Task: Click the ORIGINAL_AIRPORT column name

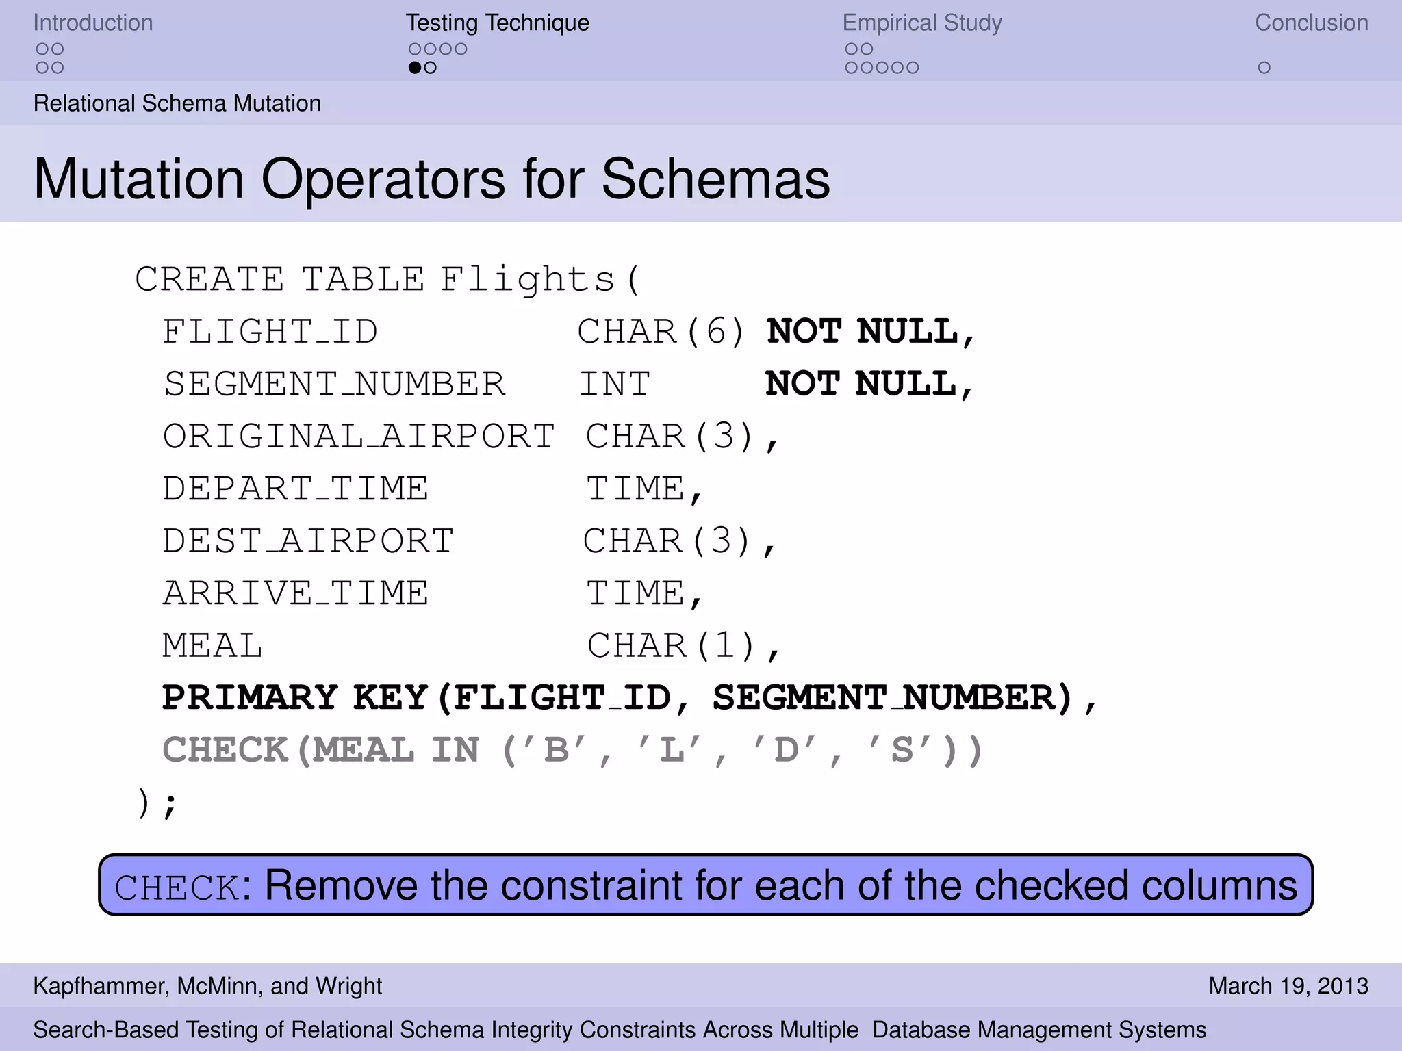Action: pyautogui.click(x=359, y=437)
